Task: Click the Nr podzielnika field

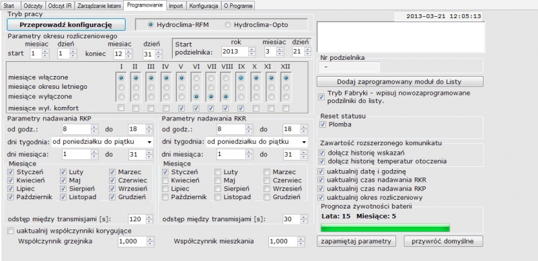Action: 350,67
